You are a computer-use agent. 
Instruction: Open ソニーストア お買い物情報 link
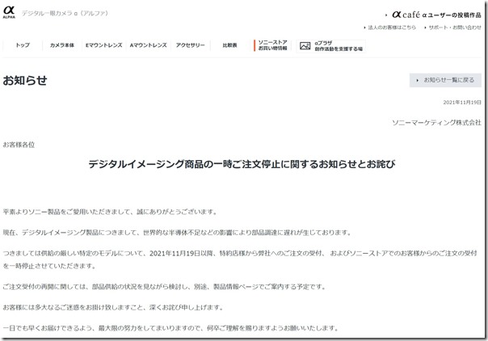(x=272, y=45)
